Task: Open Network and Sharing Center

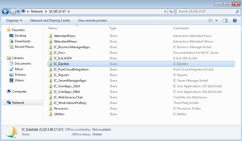Action: point(50,20)
